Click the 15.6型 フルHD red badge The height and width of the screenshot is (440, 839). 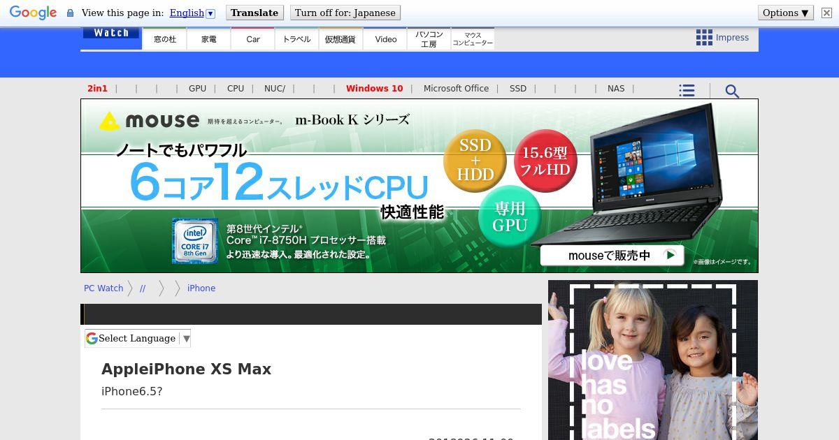(545, 161)
